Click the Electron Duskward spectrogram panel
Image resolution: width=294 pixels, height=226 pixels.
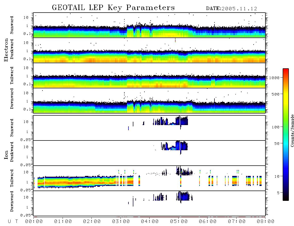(x=149, y=50)
